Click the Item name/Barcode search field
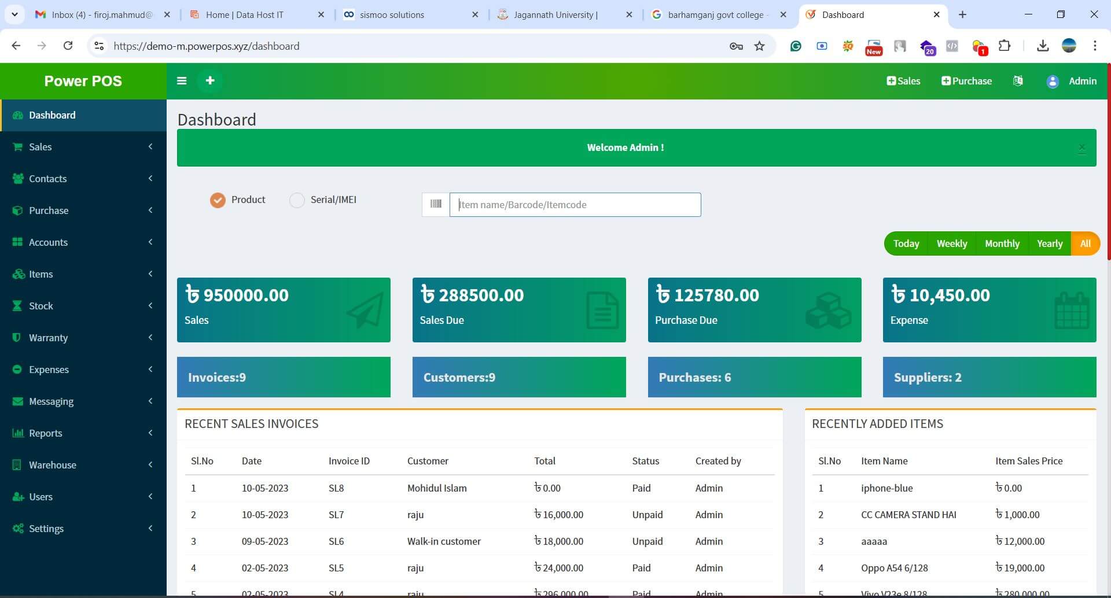 575,205
